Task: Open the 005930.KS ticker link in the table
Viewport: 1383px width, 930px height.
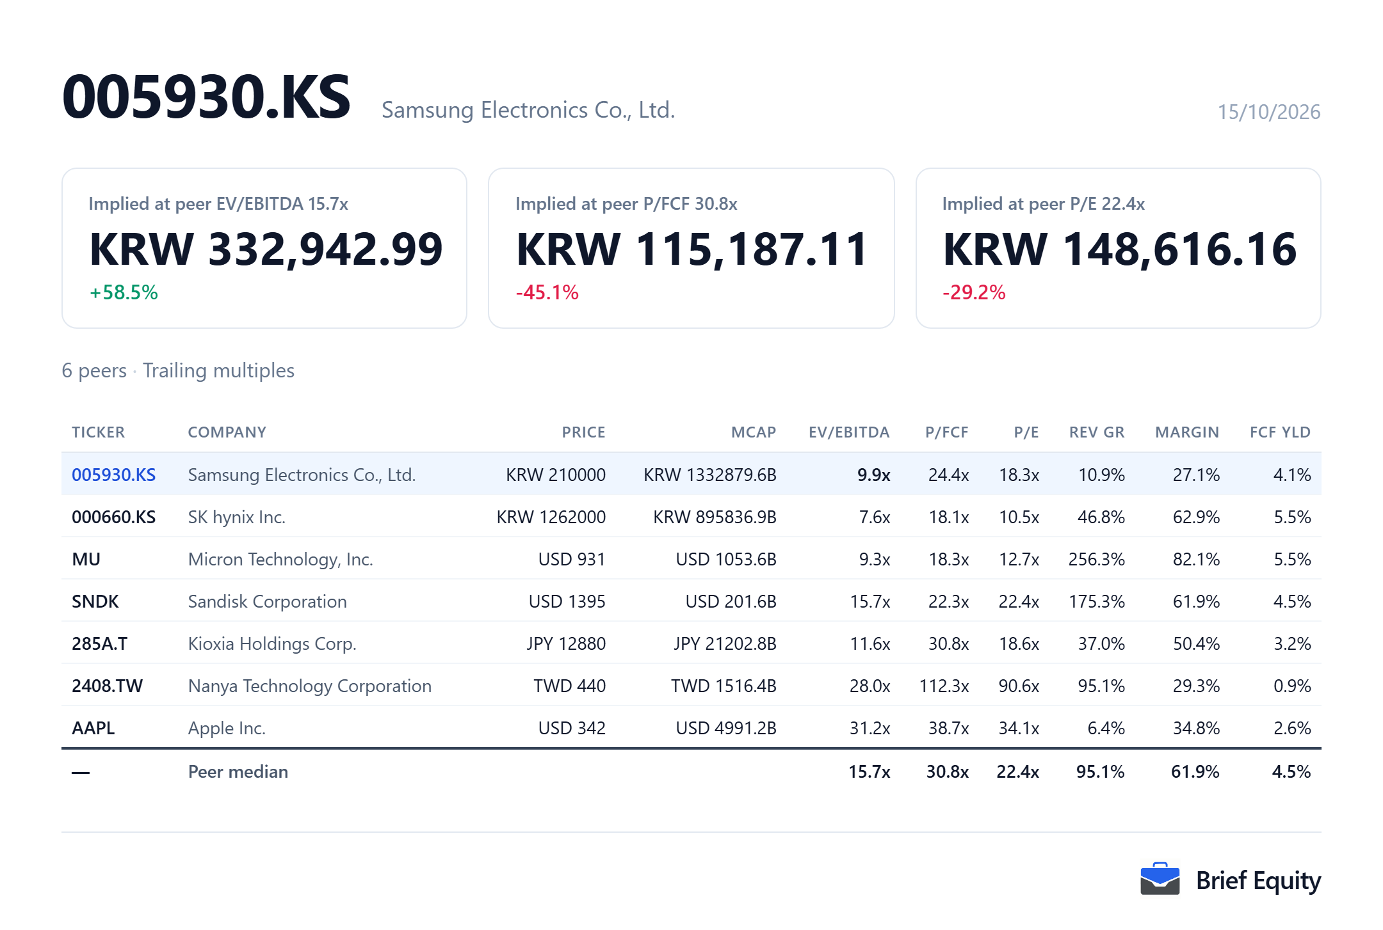Action: 113,475
